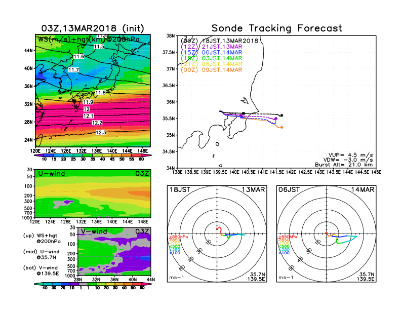Select the blue (15Z) 00JST,14MAR legend entry

click(211, 53)
